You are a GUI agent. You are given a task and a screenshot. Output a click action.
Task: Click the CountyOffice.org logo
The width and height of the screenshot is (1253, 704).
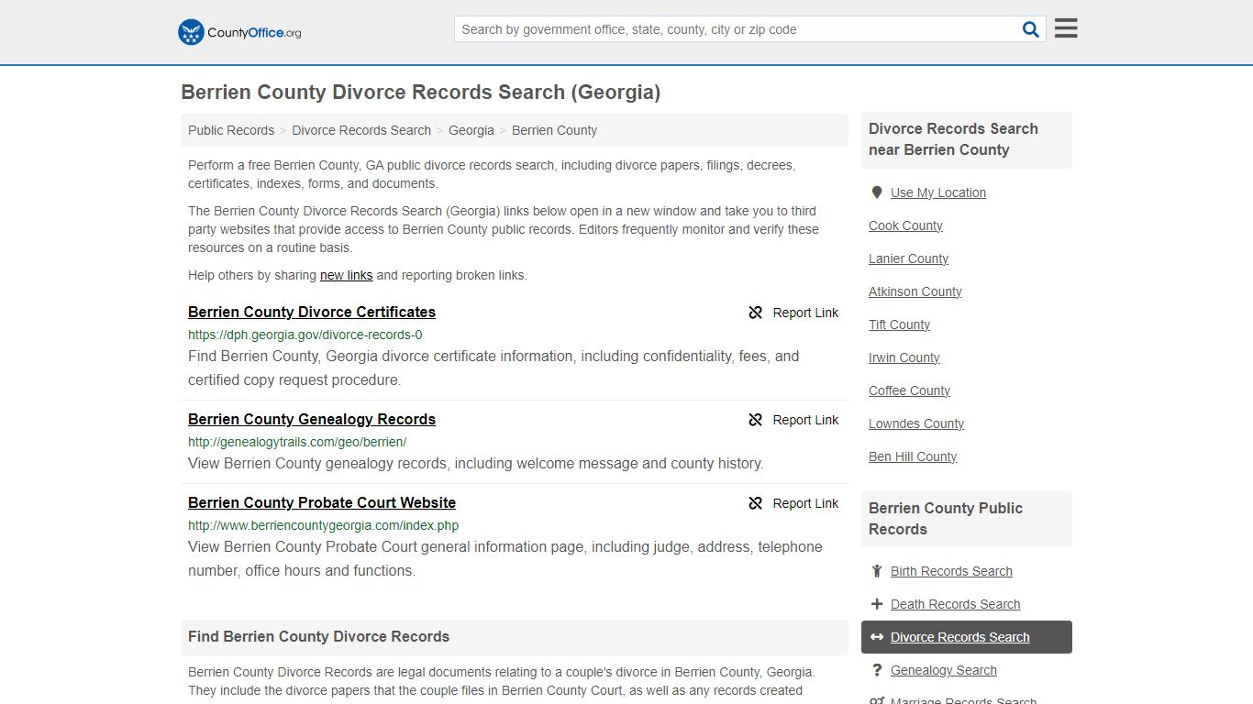click(x=239, y=32)
